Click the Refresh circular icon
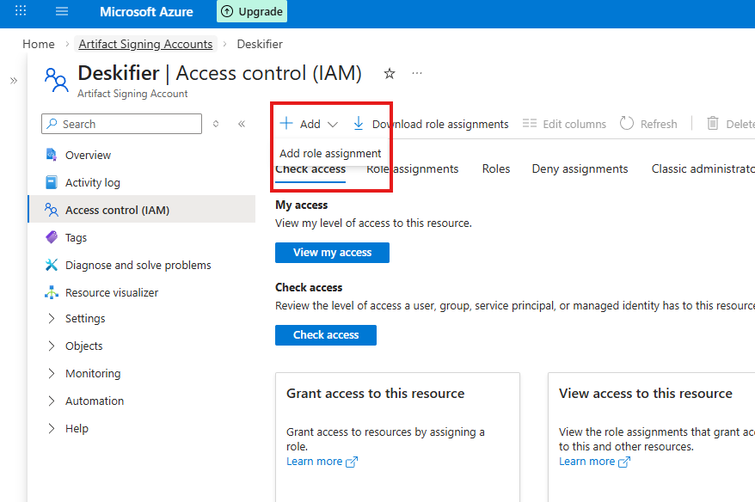 click(626, 123)
